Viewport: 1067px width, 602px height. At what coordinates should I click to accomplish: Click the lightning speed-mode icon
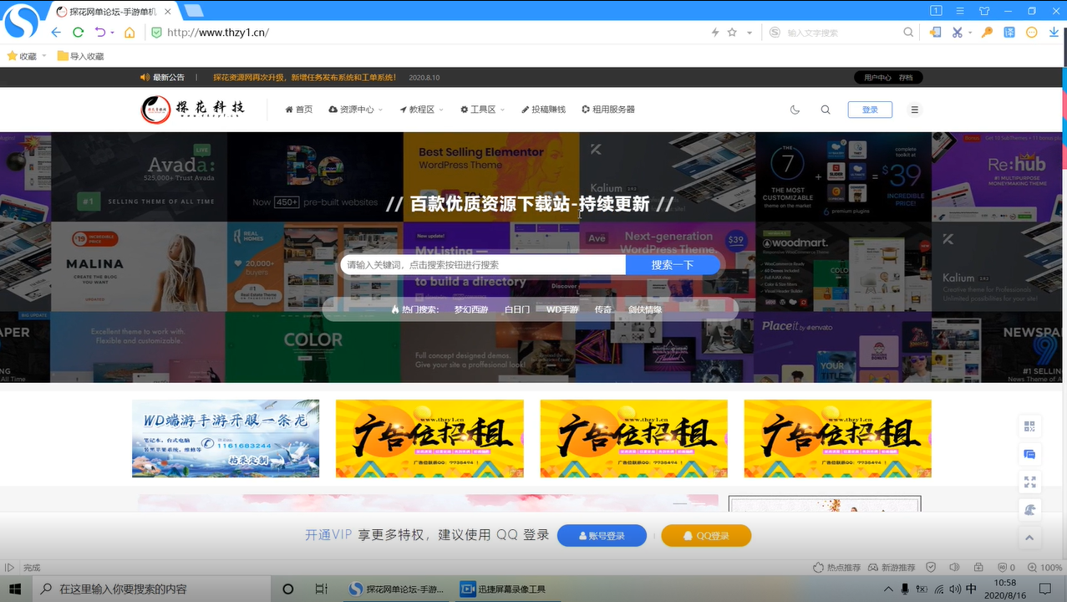[x=715, y=33]
